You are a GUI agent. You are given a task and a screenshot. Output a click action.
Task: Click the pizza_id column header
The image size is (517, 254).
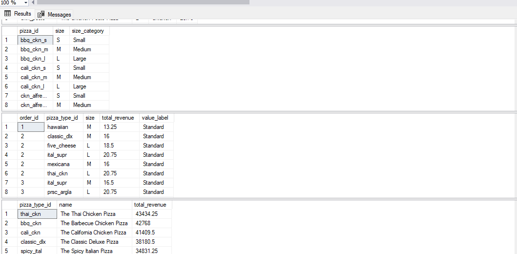pos(35,31)
